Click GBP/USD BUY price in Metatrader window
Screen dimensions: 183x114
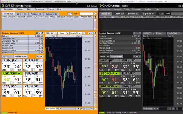coord(114,93)
